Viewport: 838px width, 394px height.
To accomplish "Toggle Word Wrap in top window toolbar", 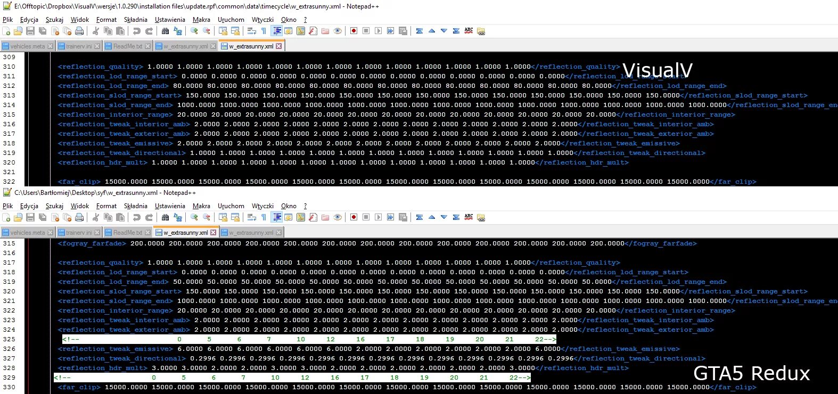I will click(x=251, y=31).
